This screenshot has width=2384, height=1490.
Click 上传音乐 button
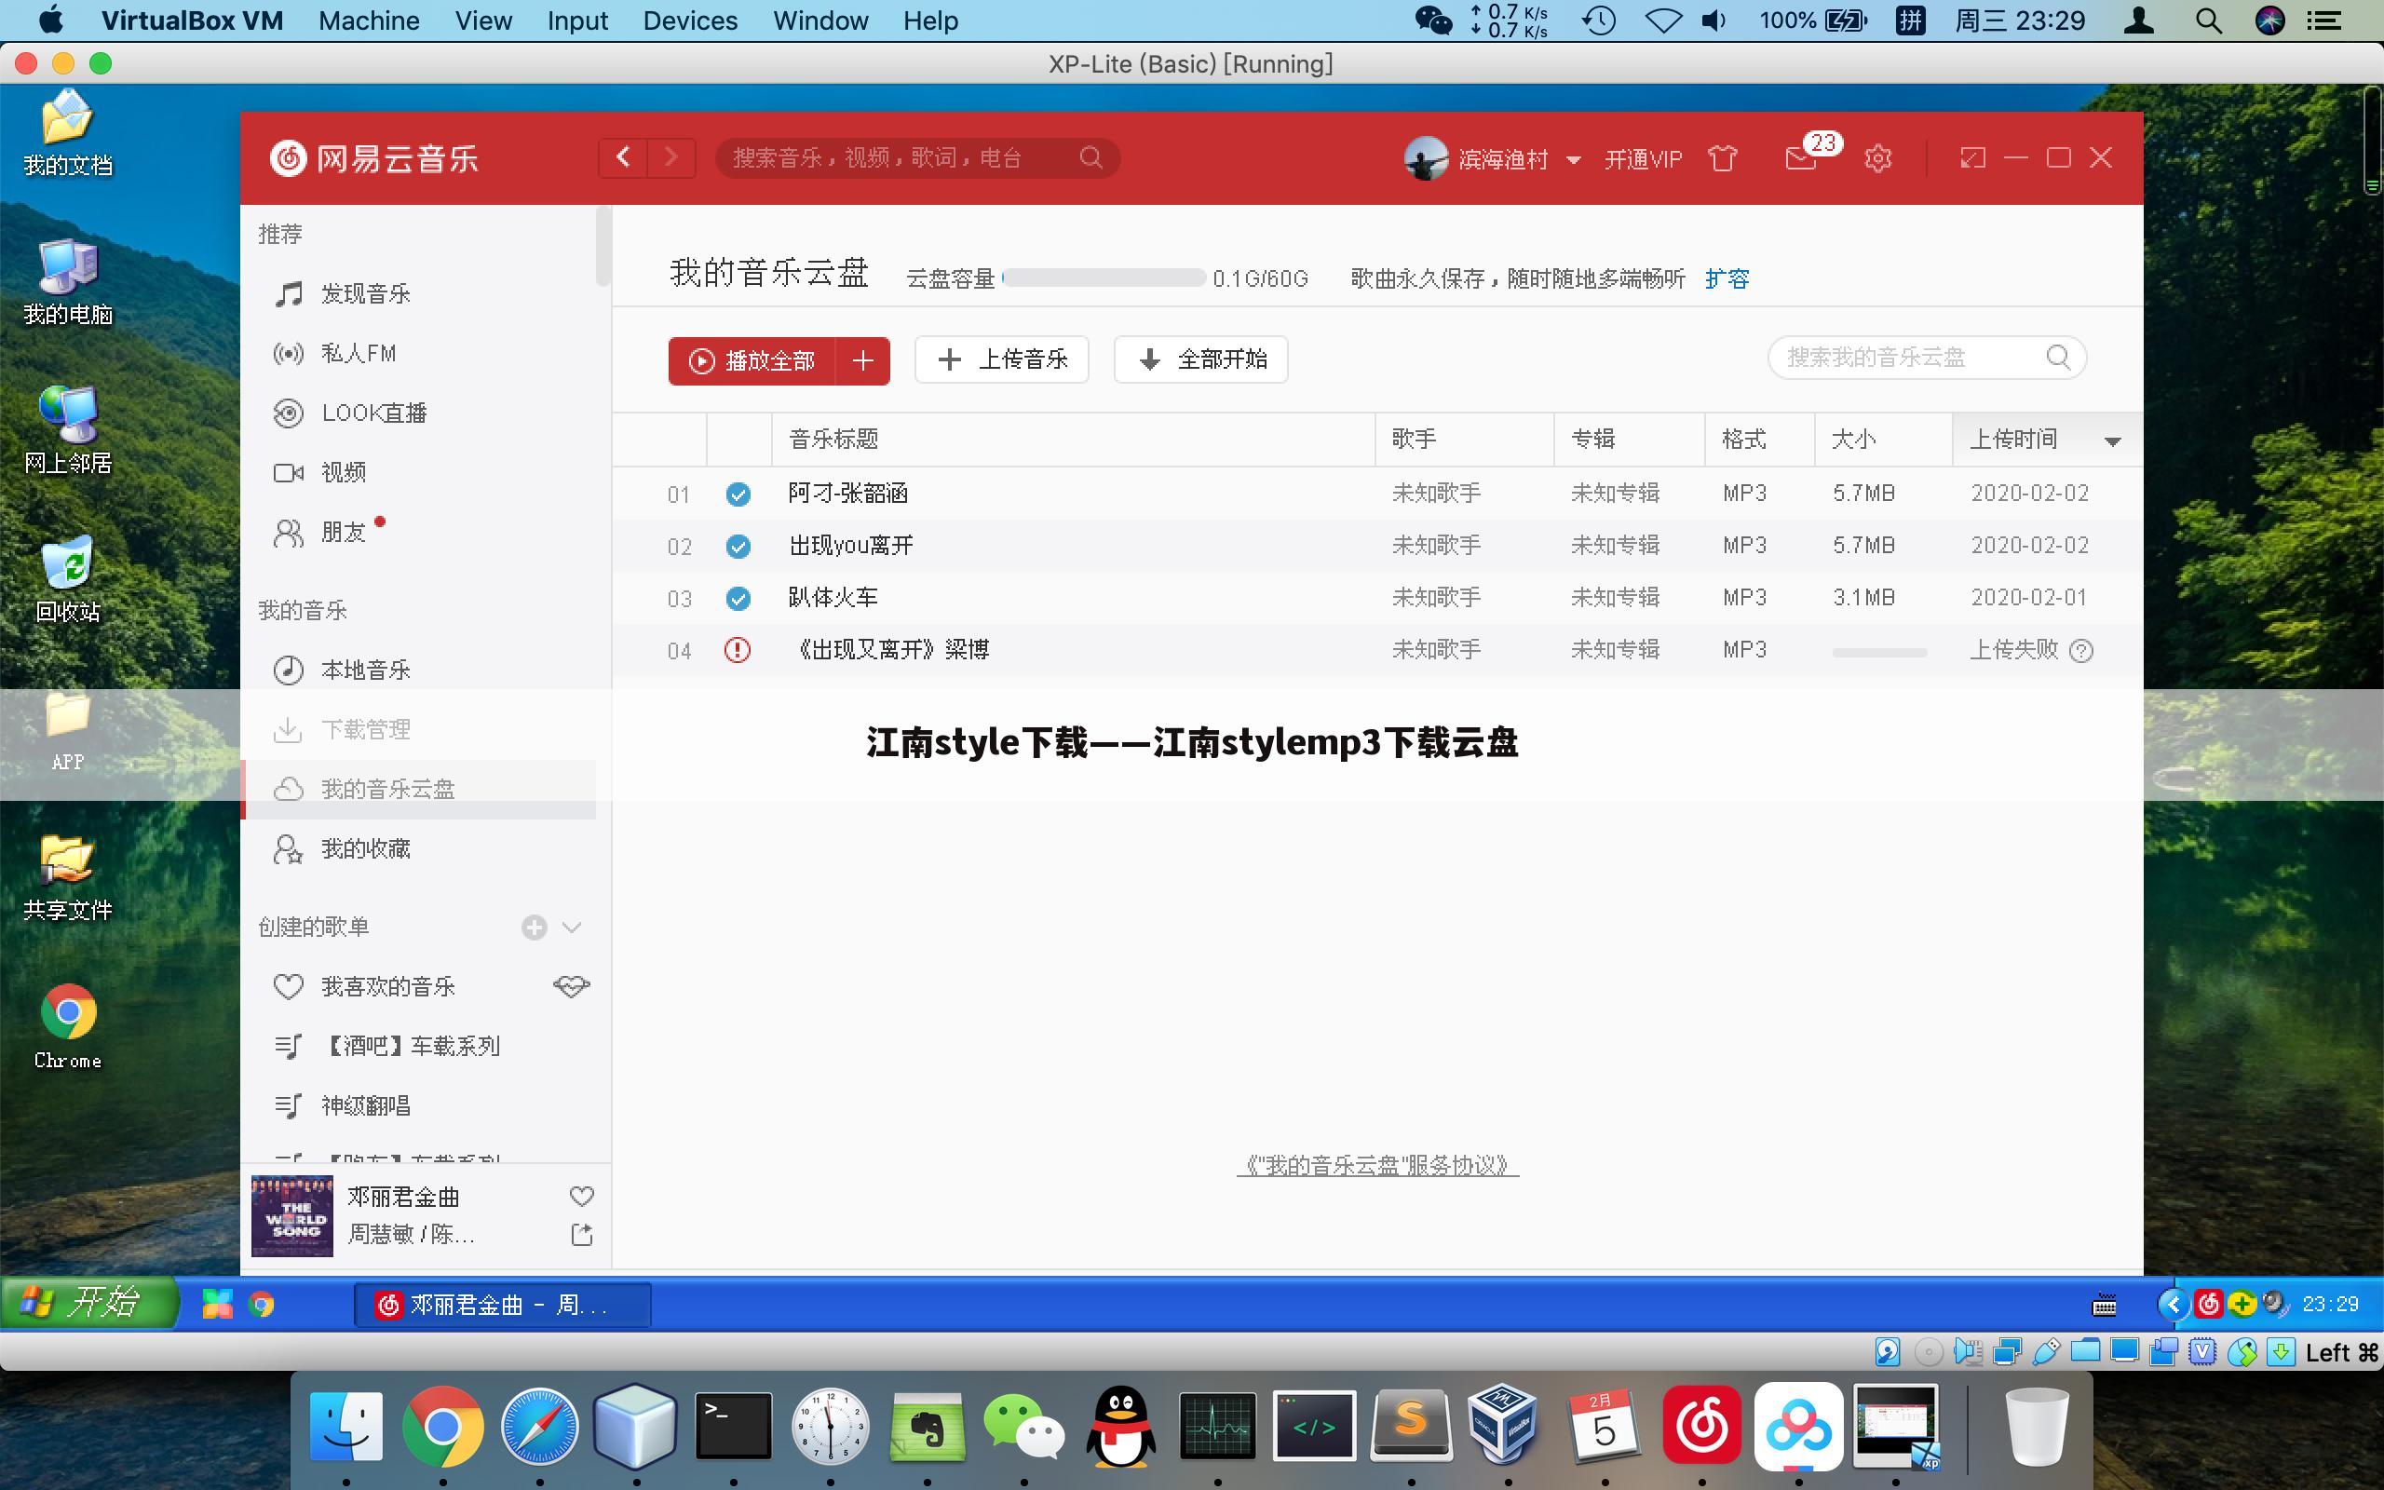pyautogui.click(x=1002, y=359)
